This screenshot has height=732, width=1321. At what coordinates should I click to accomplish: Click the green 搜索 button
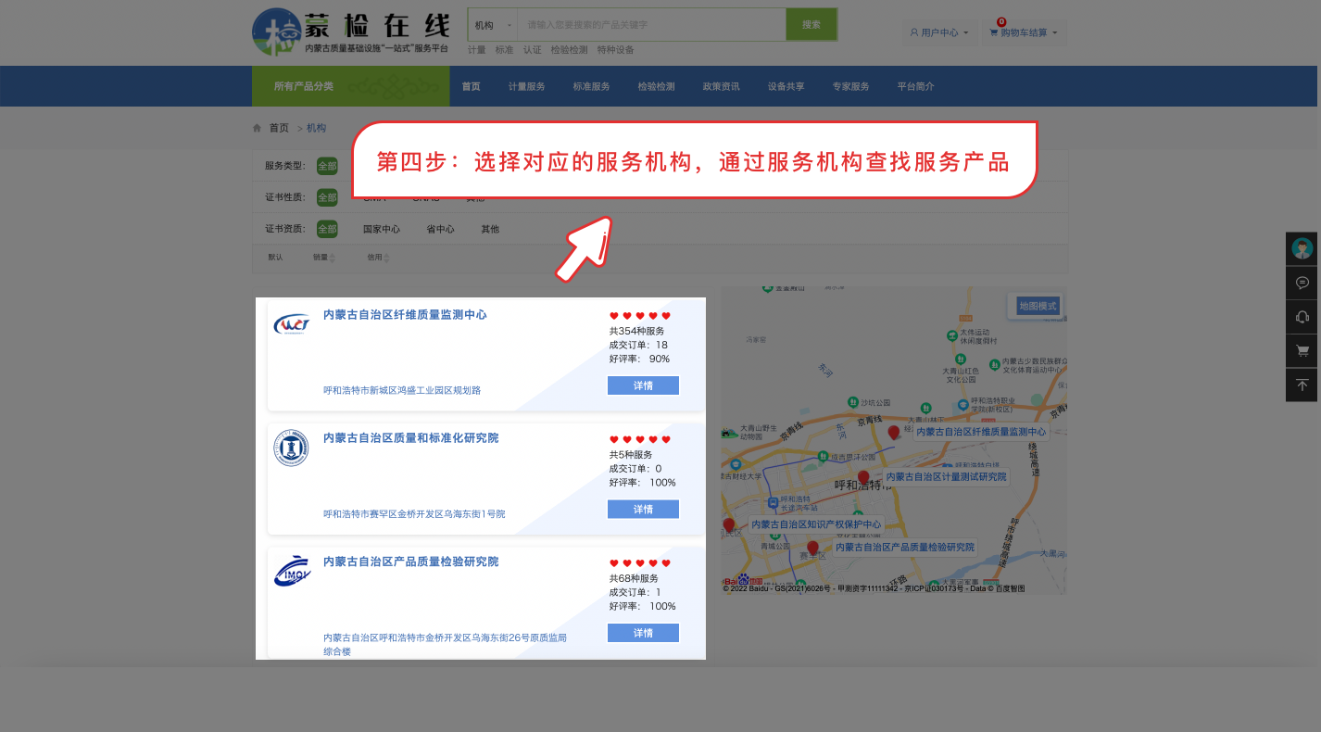pyautogui.click(x=811, y=25)
